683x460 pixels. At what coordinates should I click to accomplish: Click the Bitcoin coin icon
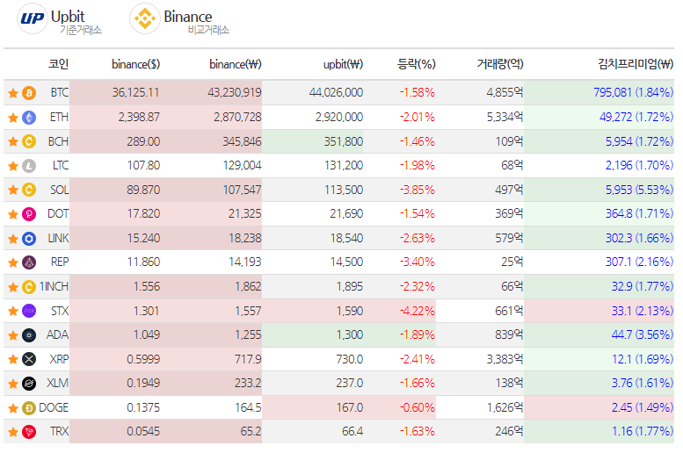click(29, 93)
